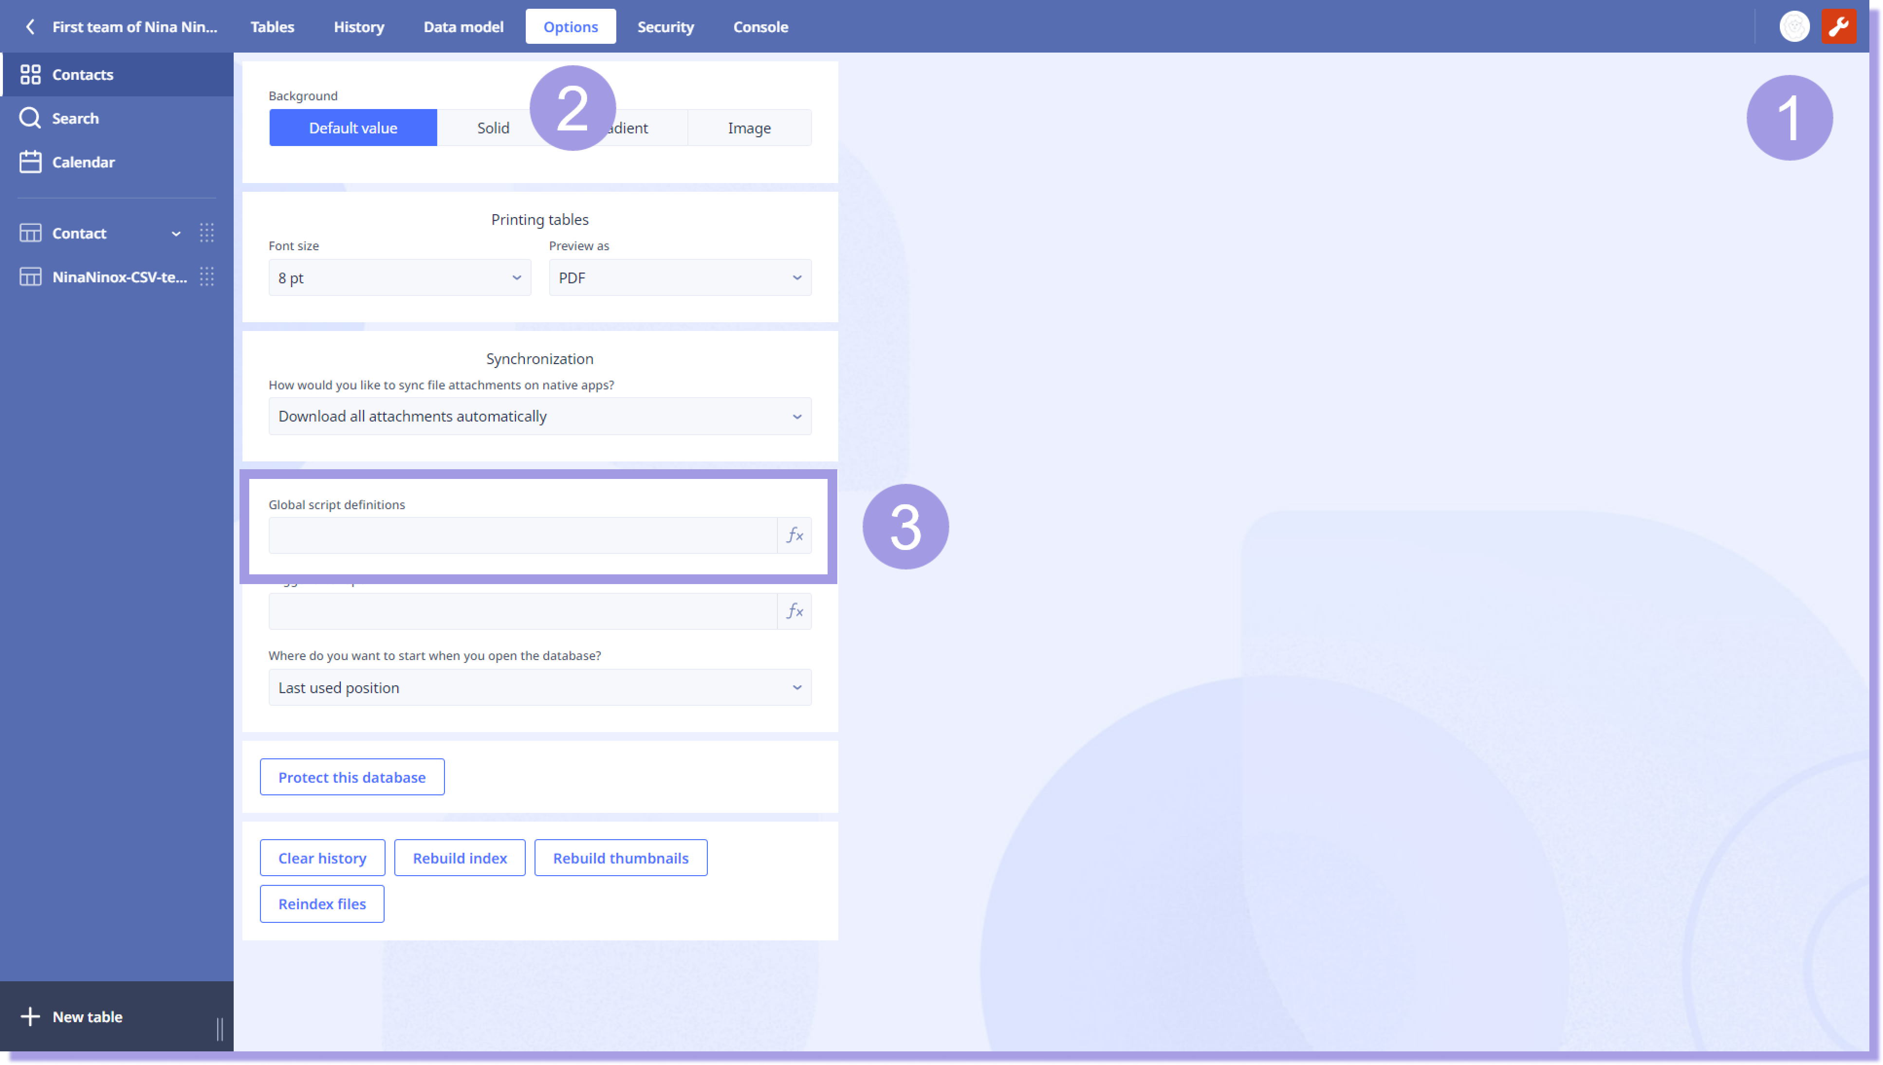The height and width of the screenshot is (1065, 1883).
Task: Click the Rebuild thumbnails button
Action: click(x=620, y=858)
